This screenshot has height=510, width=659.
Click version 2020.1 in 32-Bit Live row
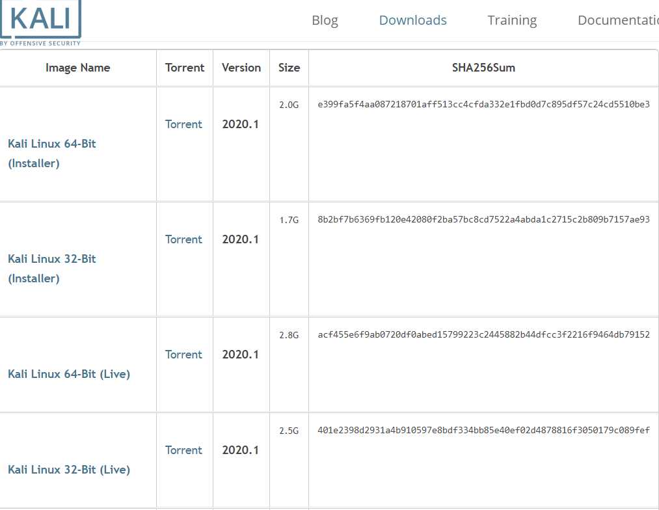(241, 450)
